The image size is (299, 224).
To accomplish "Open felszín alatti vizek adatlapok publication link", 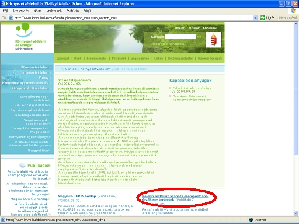I will pyautogui.click(x=31, y=209).
